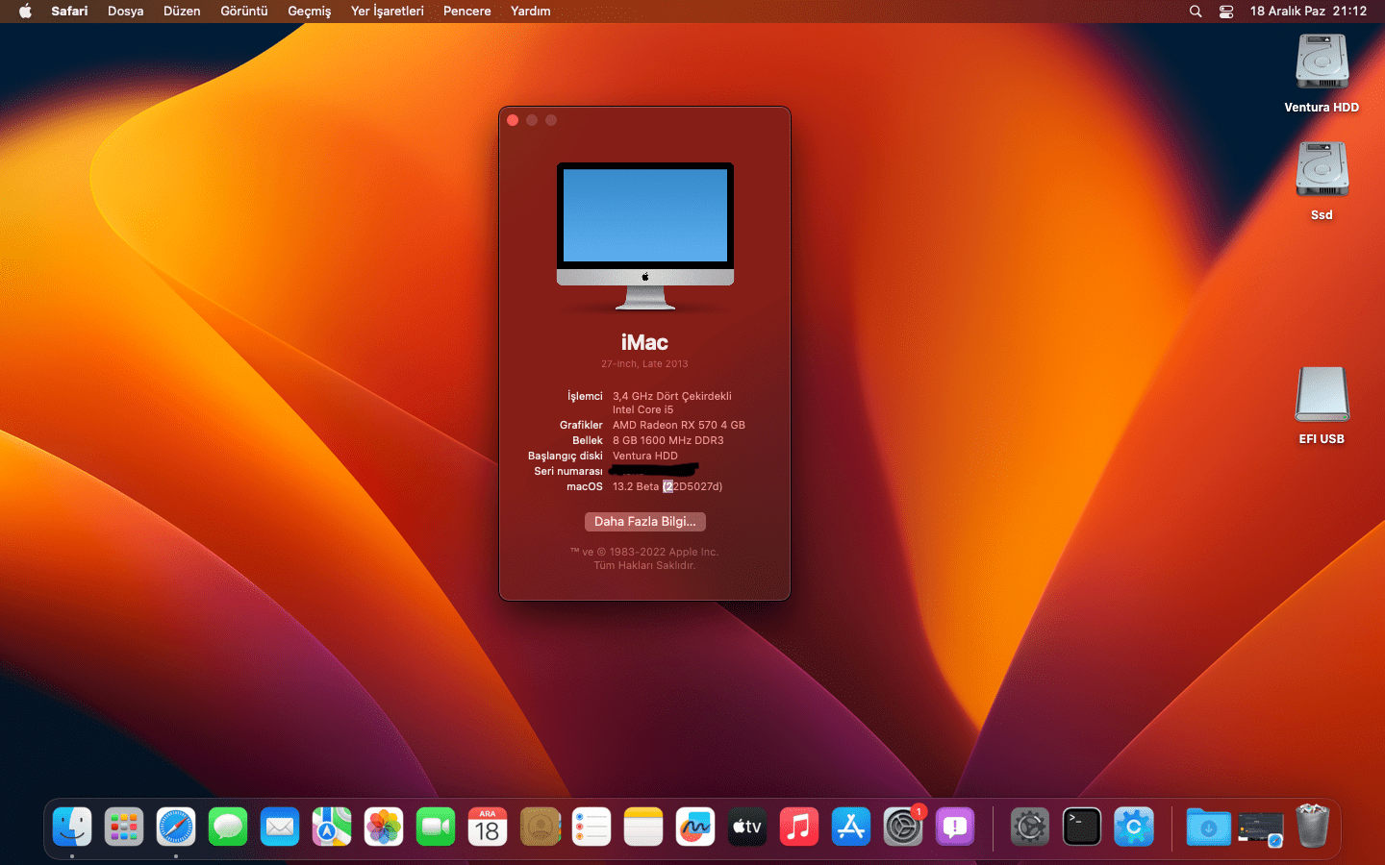Open the Apple menu

pyautogui.click(x=25, y=12)
